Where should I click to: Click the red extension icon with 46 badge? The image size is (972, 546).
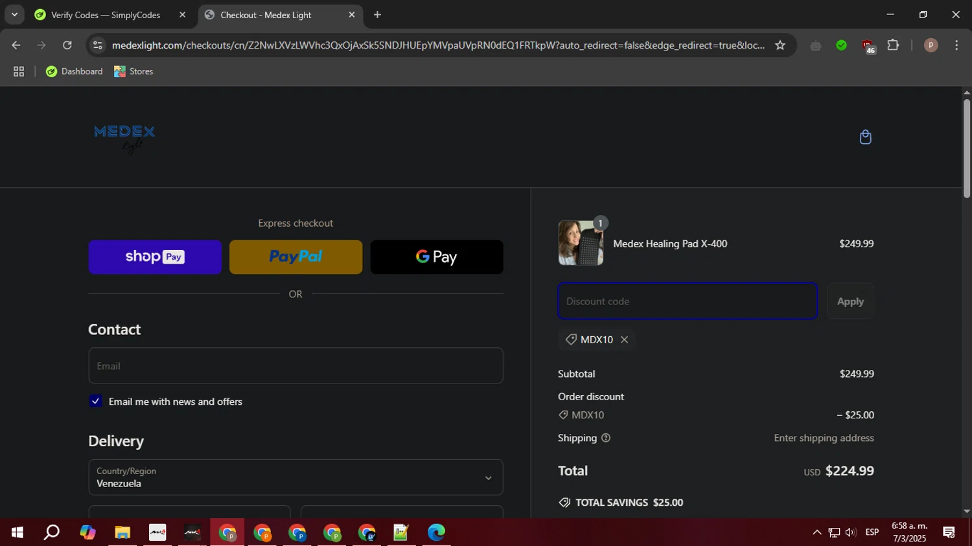point(868,46)
